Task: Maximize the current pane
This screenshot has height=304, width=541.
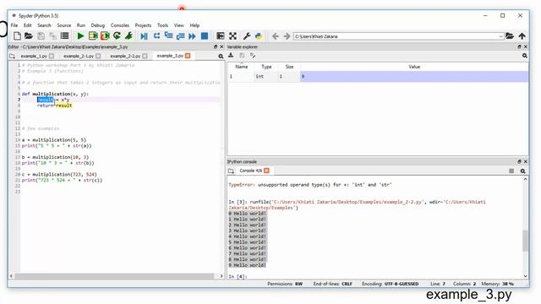Action: point(220,35)
